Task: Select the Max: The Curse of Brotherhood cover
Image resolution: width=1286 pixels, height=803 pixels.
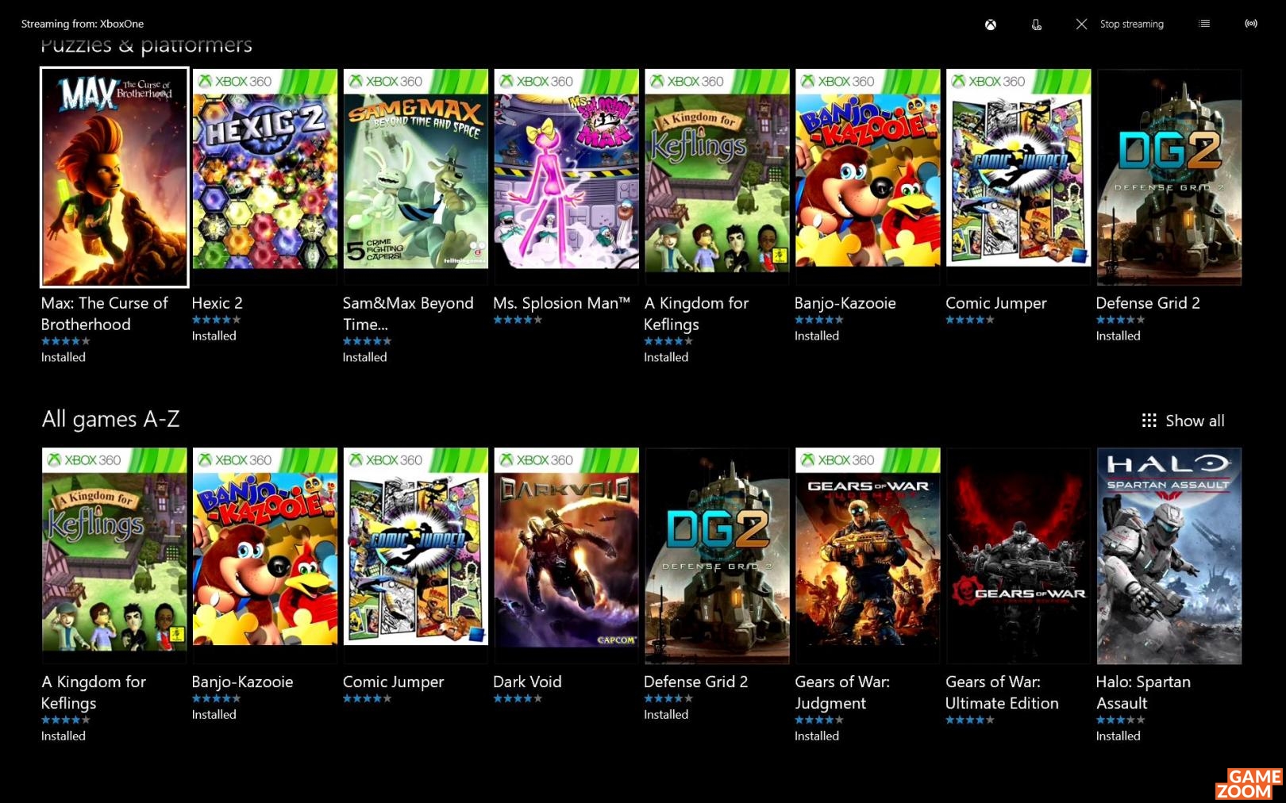Action: click(x=114, y=177)
